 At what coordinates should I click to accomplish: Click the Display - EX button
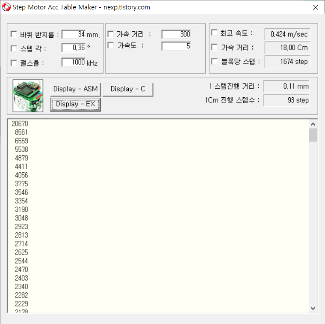coord(75,104)
